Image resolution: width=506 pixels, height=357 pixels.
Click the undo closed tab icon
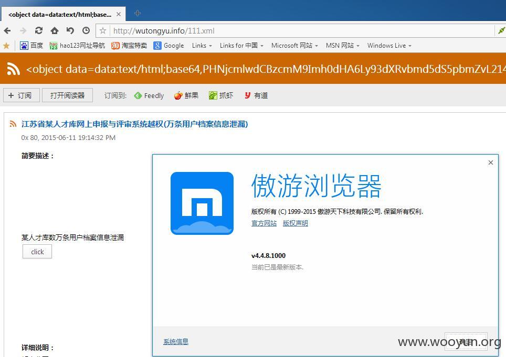(70, 30)
